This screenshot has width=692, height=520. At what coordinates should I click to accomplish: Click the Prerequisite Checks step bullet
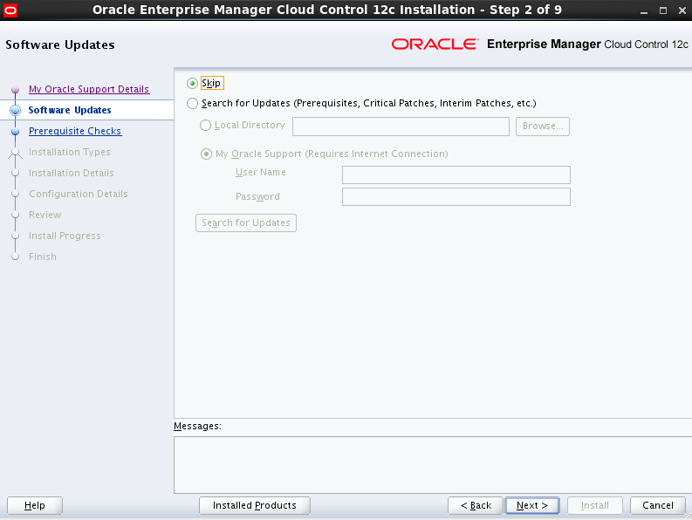pos(16,132)
